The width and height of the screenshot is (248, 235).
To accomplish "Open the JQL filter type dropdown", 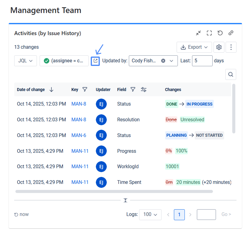I will click(25, 61).
